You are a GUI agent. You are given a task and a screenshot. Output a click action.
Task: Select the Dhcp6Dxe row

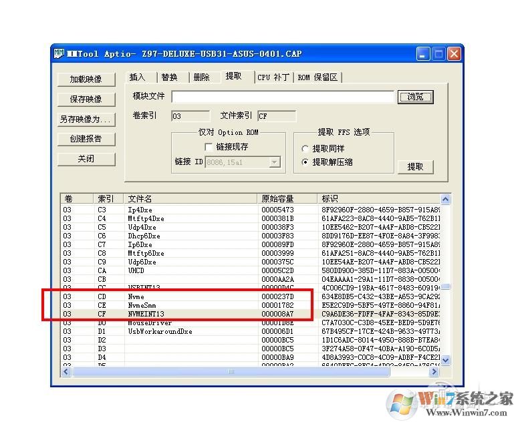coord(251,236)
